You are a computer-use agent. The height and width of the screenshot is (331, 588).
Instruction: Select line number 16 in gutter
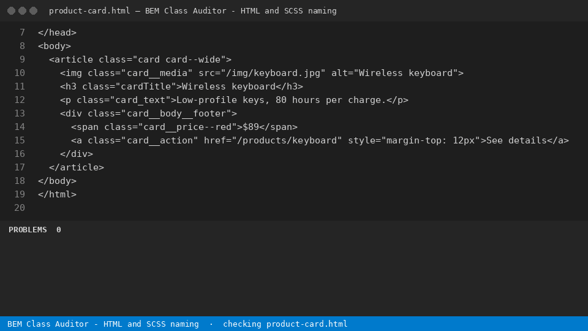click(20, 154)
